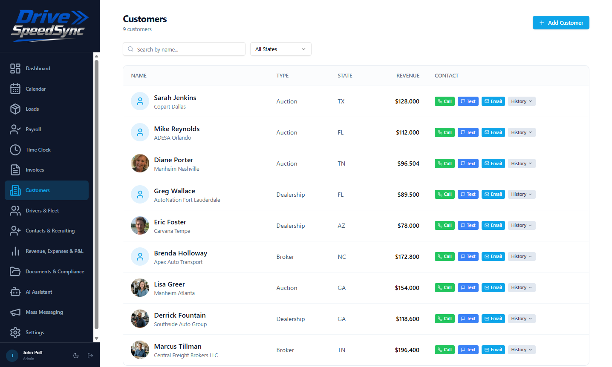
Task: Click the Payroll person-check icon
Action: point(15,129)
